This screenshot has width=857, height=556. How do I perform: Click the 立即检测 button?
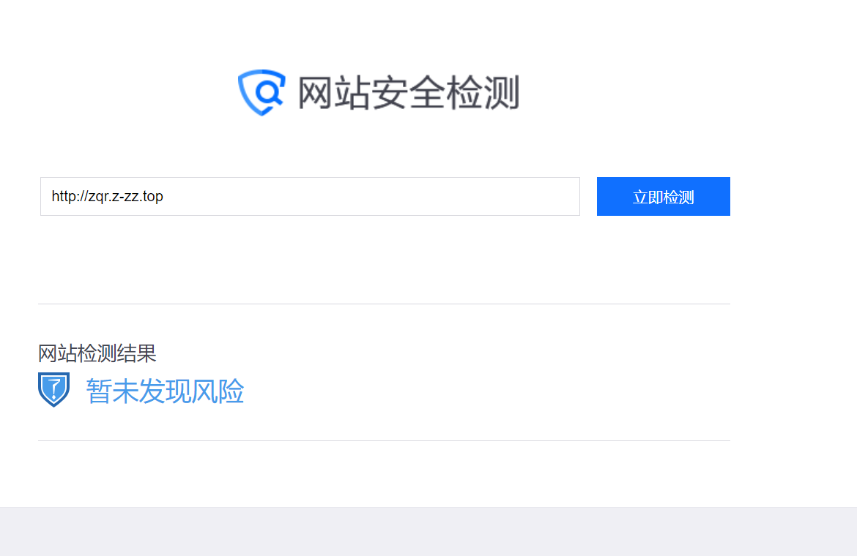(663, 196)
